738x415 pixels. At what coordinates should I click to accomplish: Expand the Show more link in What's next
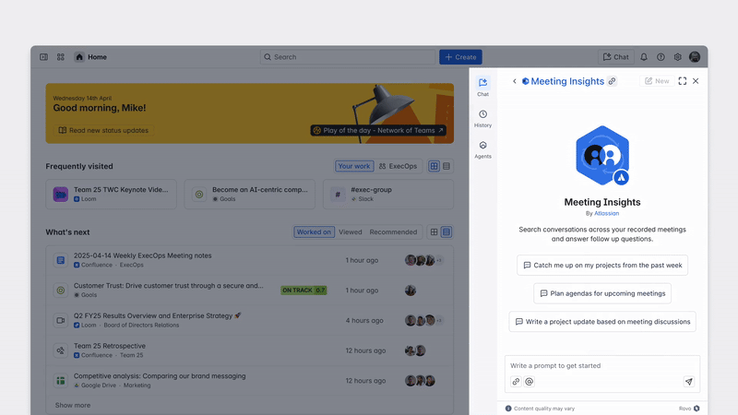click(x=73, y=405)
